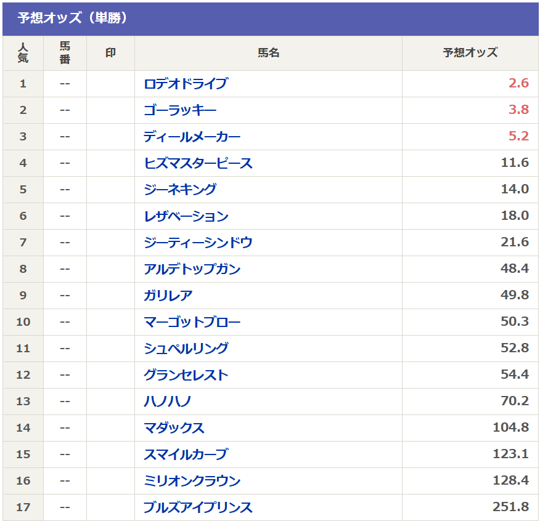The height and width of the screenshot is (521, 540).
Task: Select the マダックス horse name
Action: click(x=174, y=428)
